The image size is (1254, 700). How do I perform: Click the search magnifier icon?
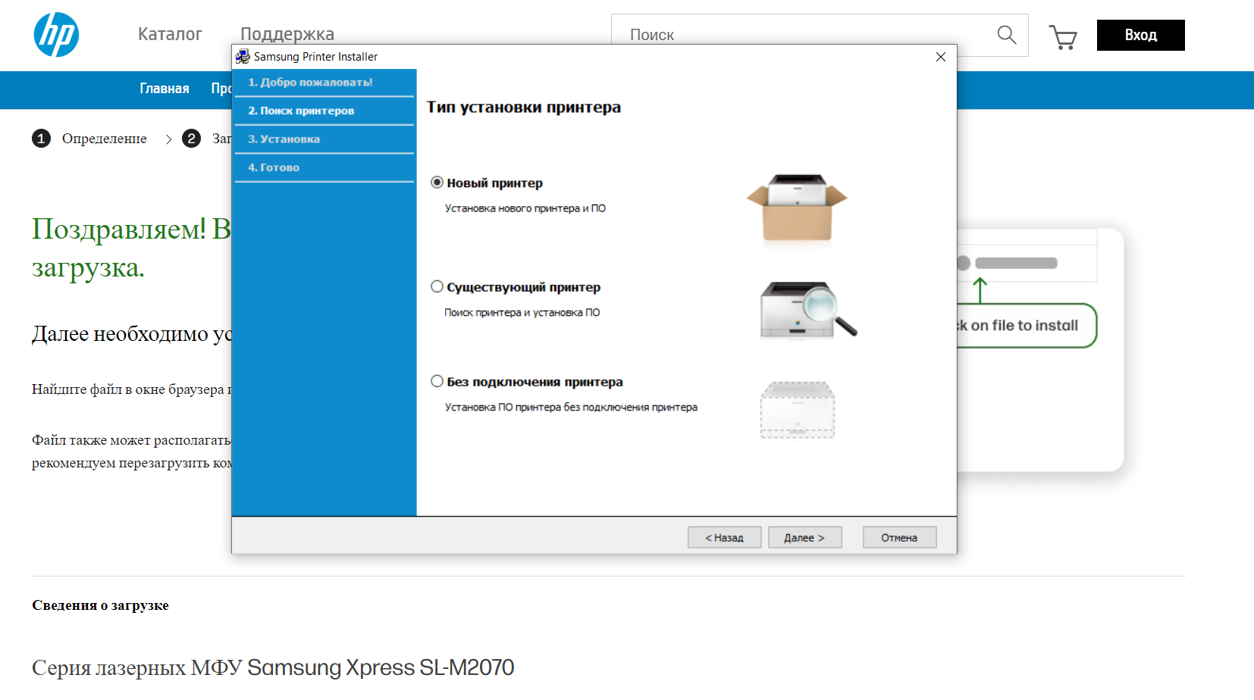(1006, 35)
